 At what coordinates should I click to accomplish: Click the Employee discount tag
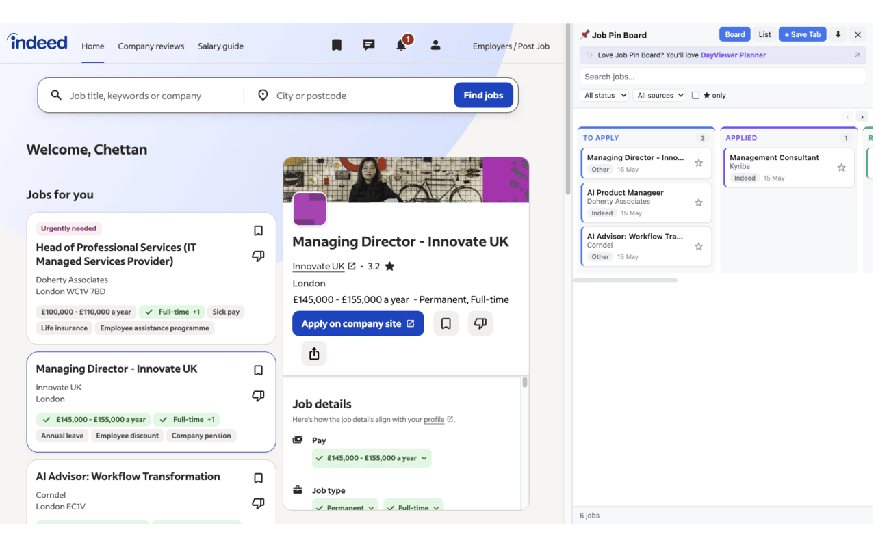pos(127,436)
